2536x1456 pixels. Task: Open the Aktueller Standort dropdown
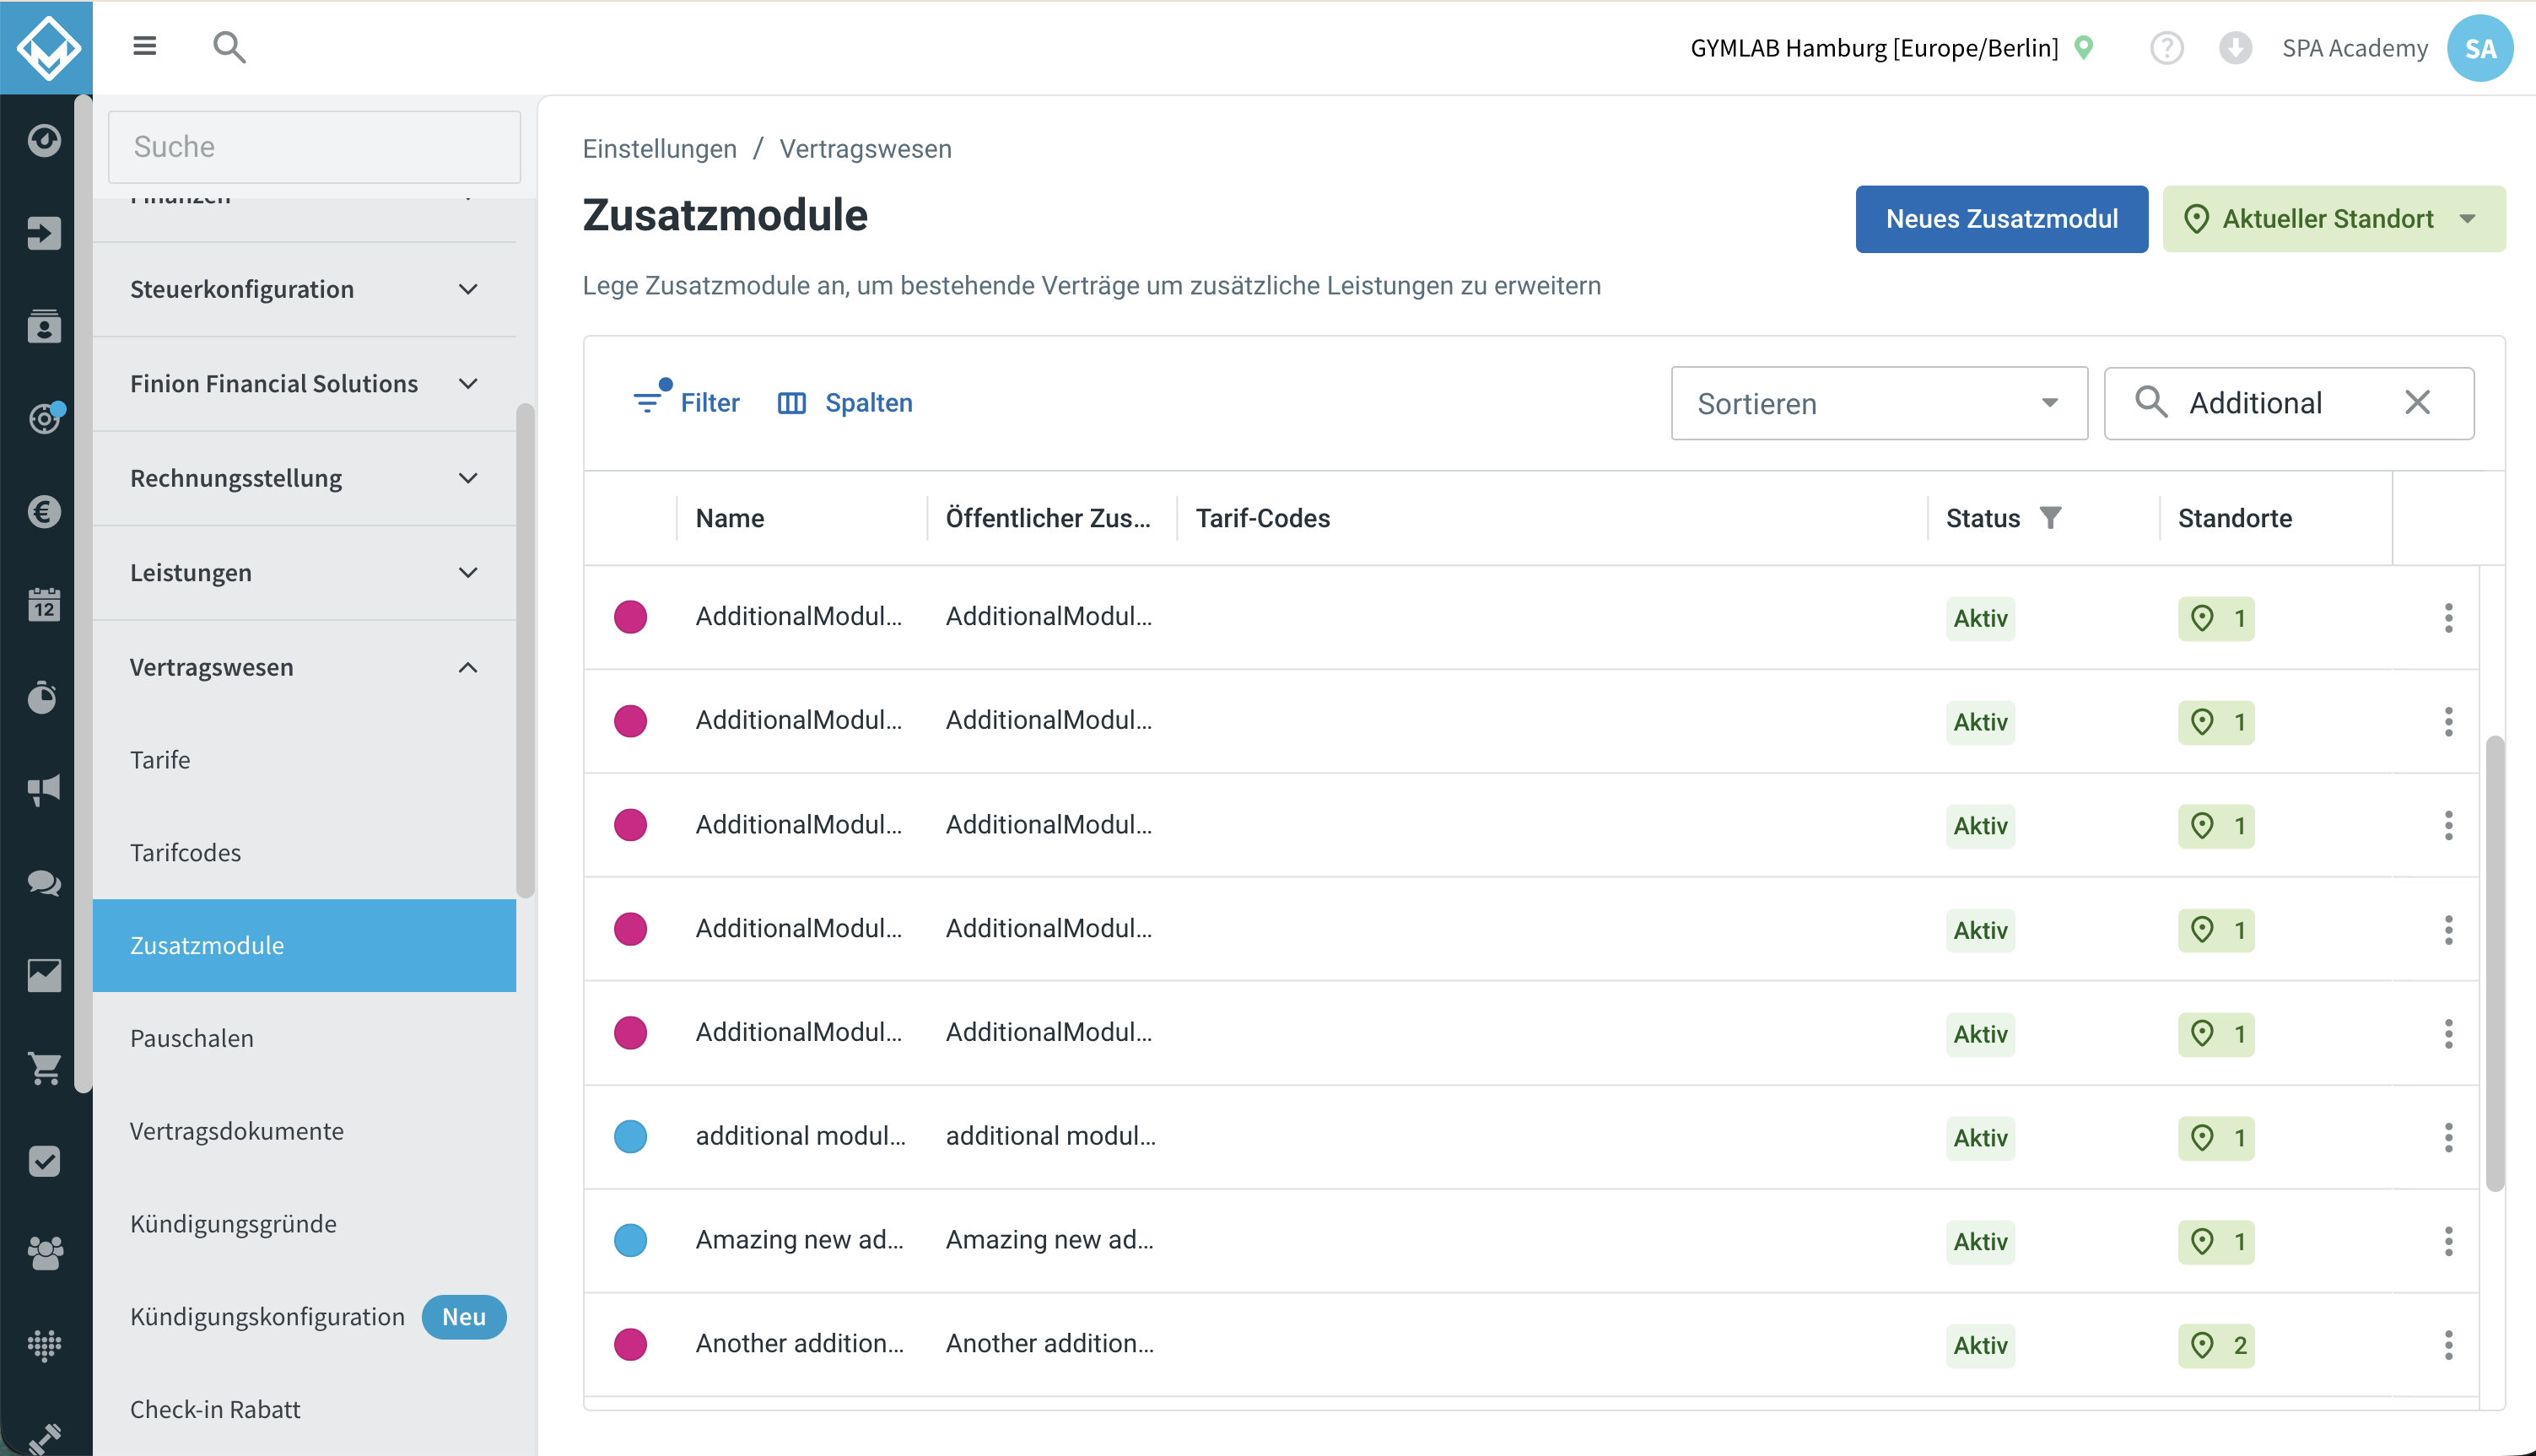2334,219
